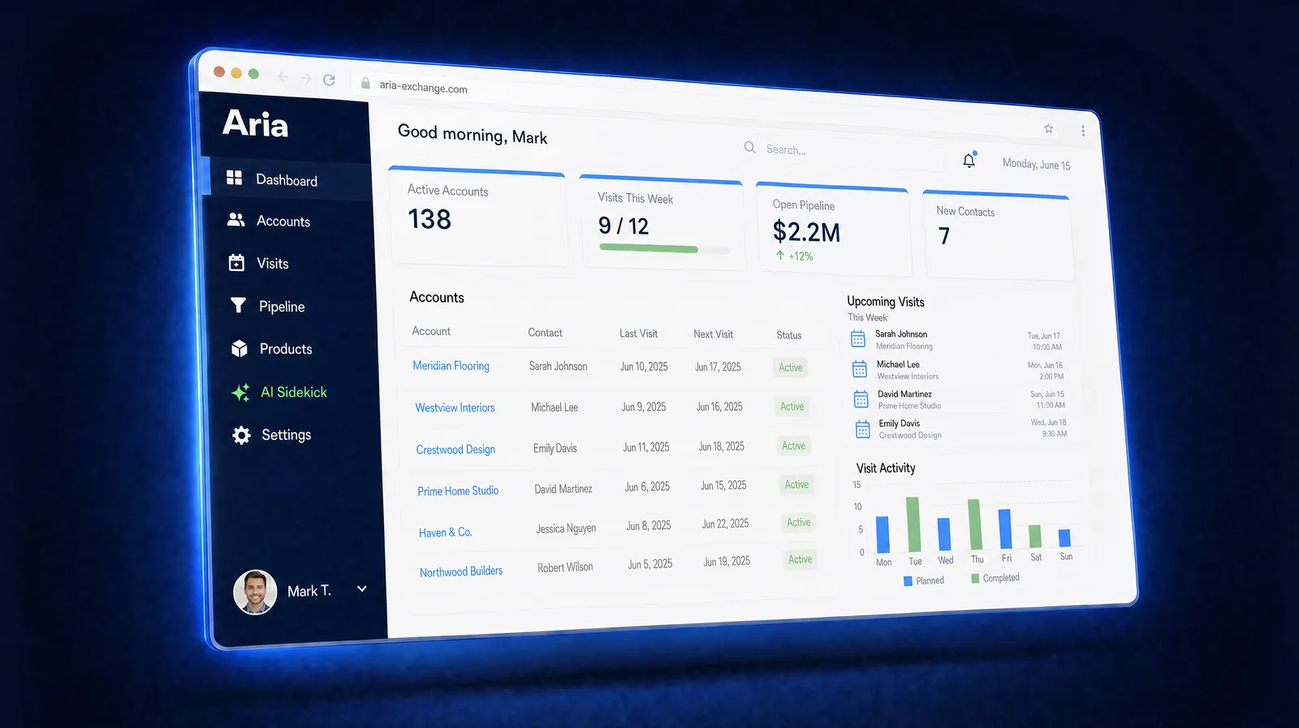Click calendar icon beside Sarah Johnson visit
1299x728 pixels.
[858, 339]
